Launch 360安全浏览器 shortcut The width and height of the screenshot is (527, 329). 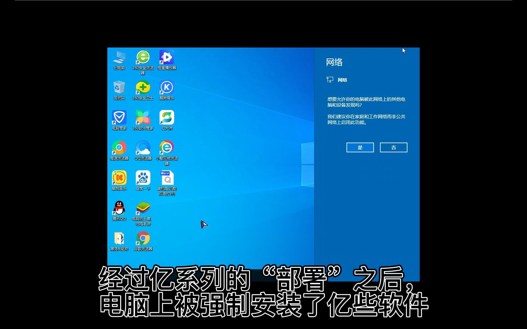(x=143, y=62)
